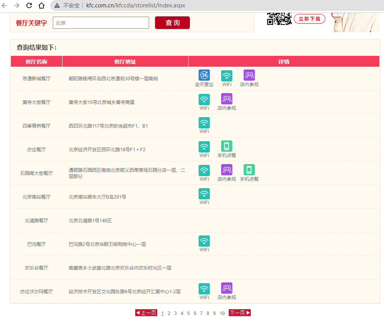Select results page 5
The image size is (384, 327).
click(188, 313)
